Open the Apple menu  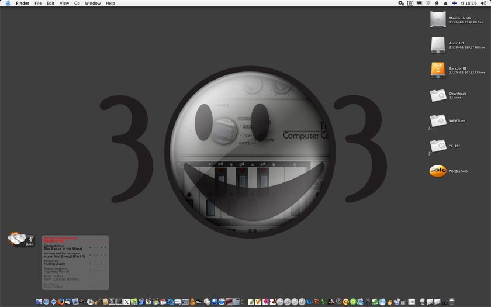click(x=8, y=3)
